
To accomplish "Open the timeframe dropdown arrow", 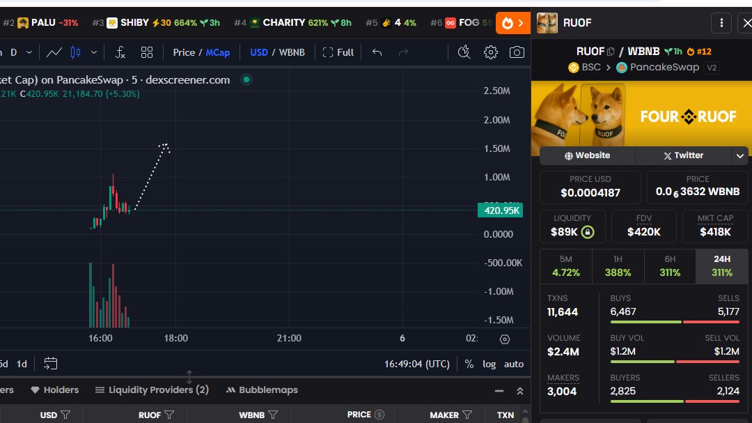I will [x=29, y=52].
